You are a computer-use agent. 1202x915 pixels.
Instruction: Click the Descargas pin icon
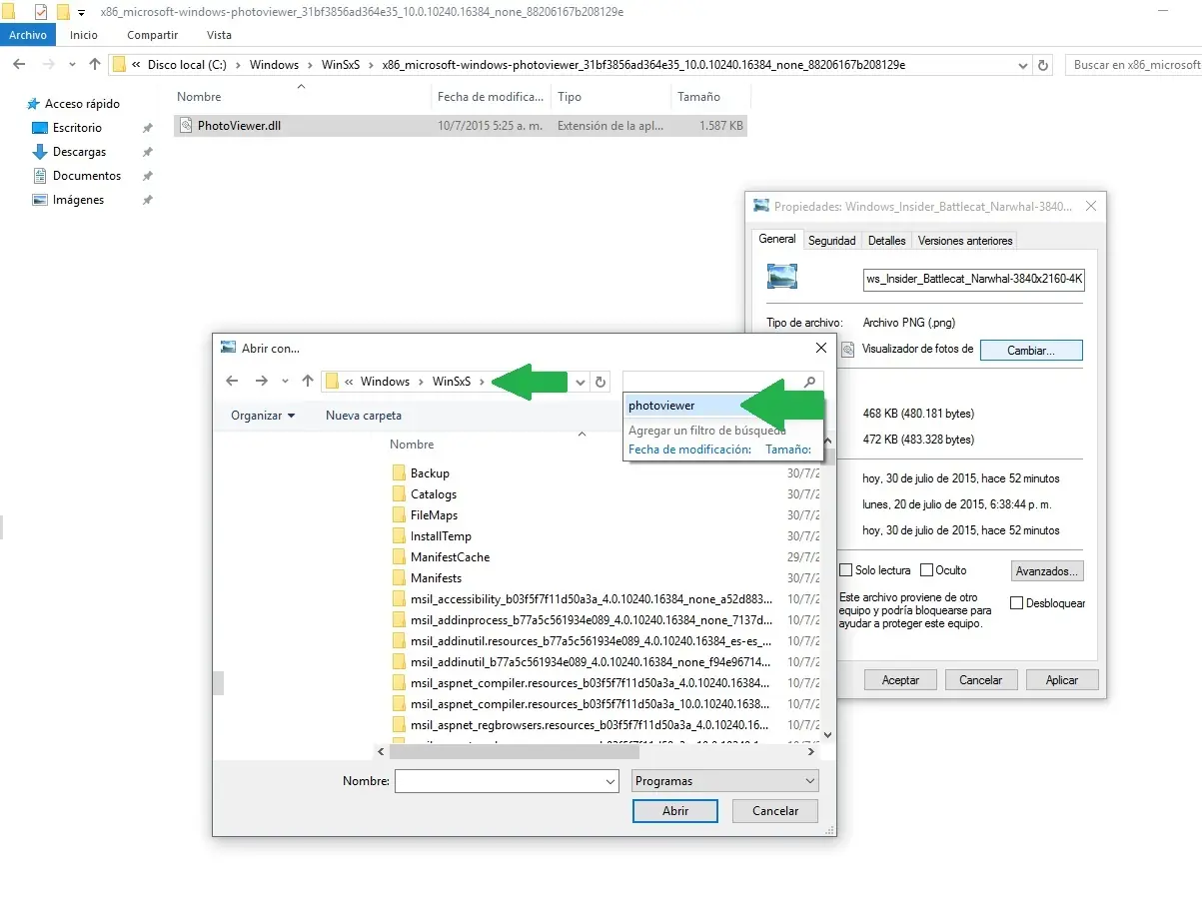tap(147, 152)
